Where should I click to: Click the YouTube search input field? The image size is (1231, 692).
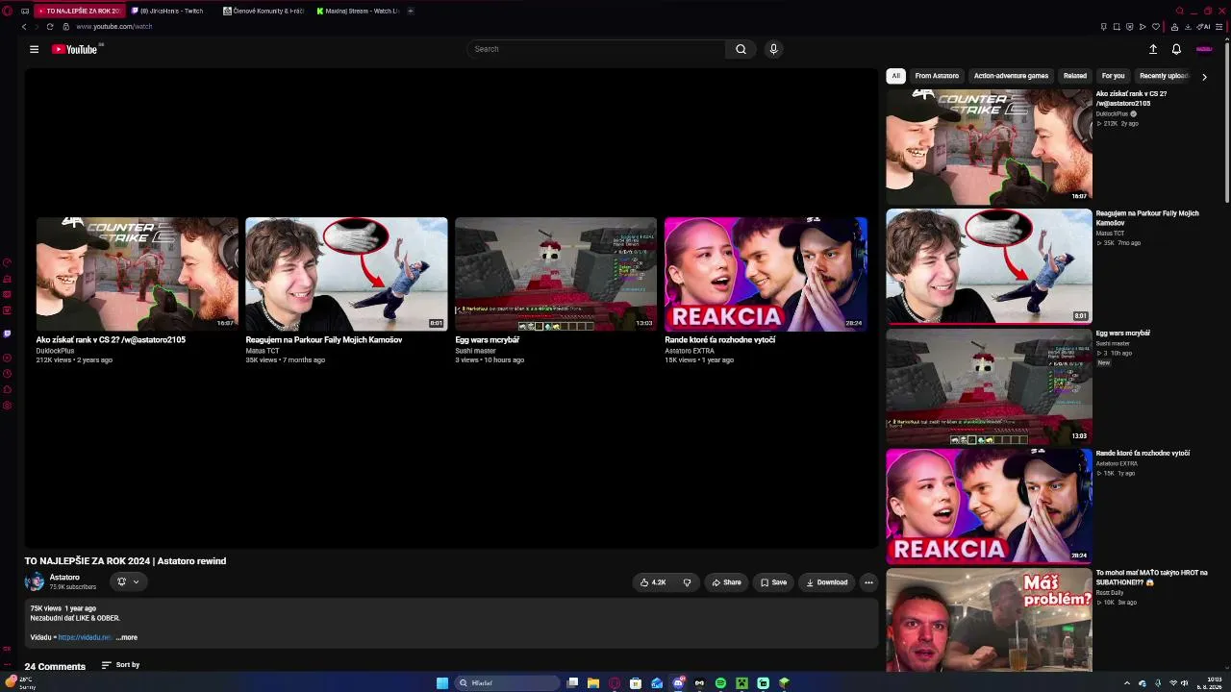coord(596,49)
